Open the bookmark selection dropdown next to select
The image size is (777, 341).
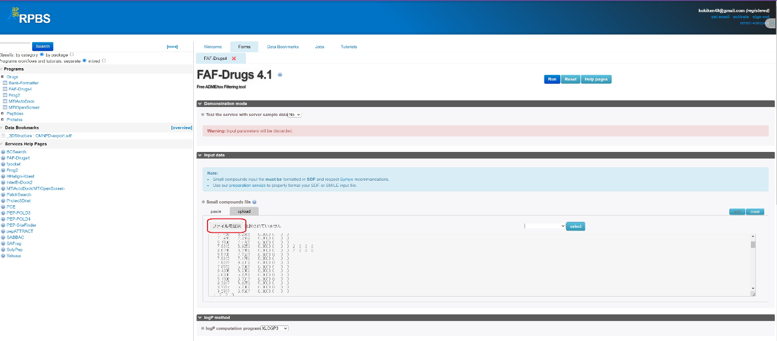545,226
